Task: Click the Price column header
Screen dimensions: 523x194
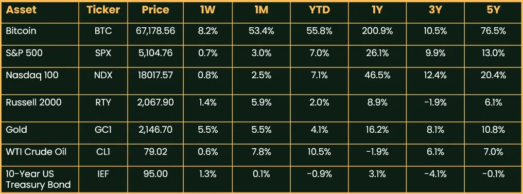Action: [x=155, y=10]
